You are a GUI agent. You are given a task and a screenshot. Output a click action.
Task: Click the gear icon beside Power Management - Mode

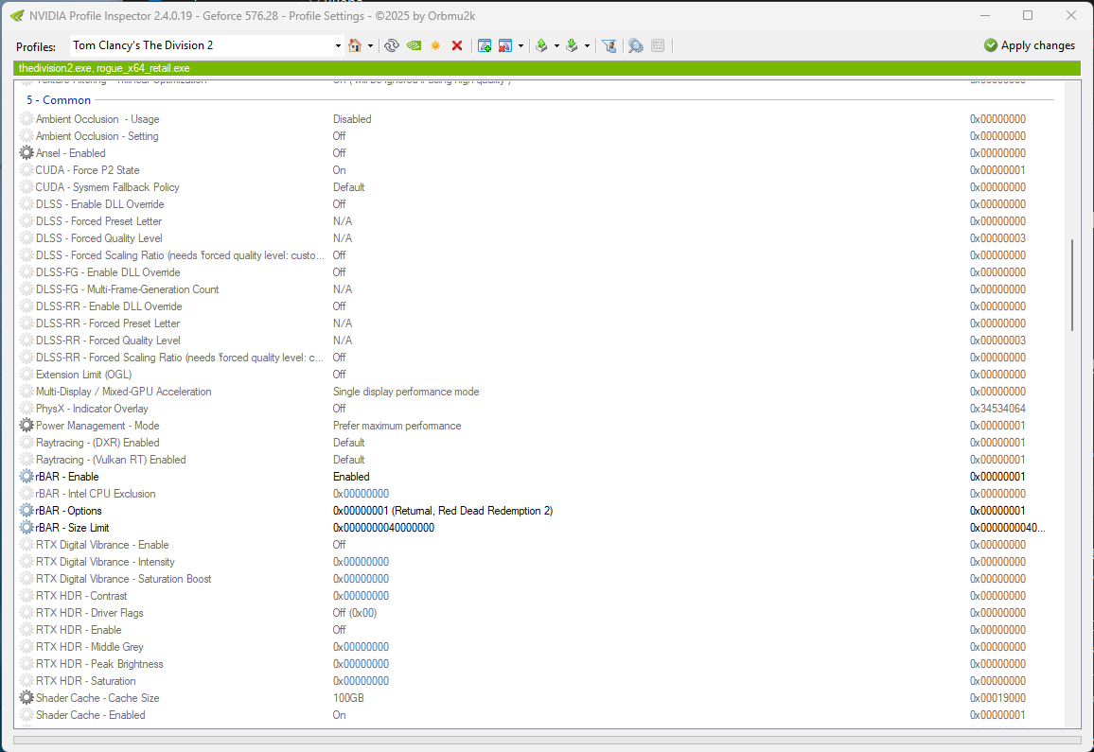26,425
